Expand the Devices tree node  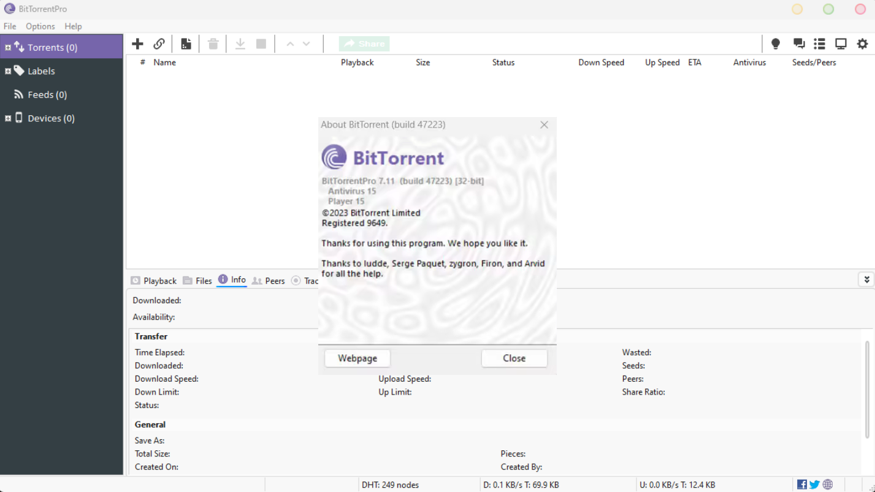point(8,118)
